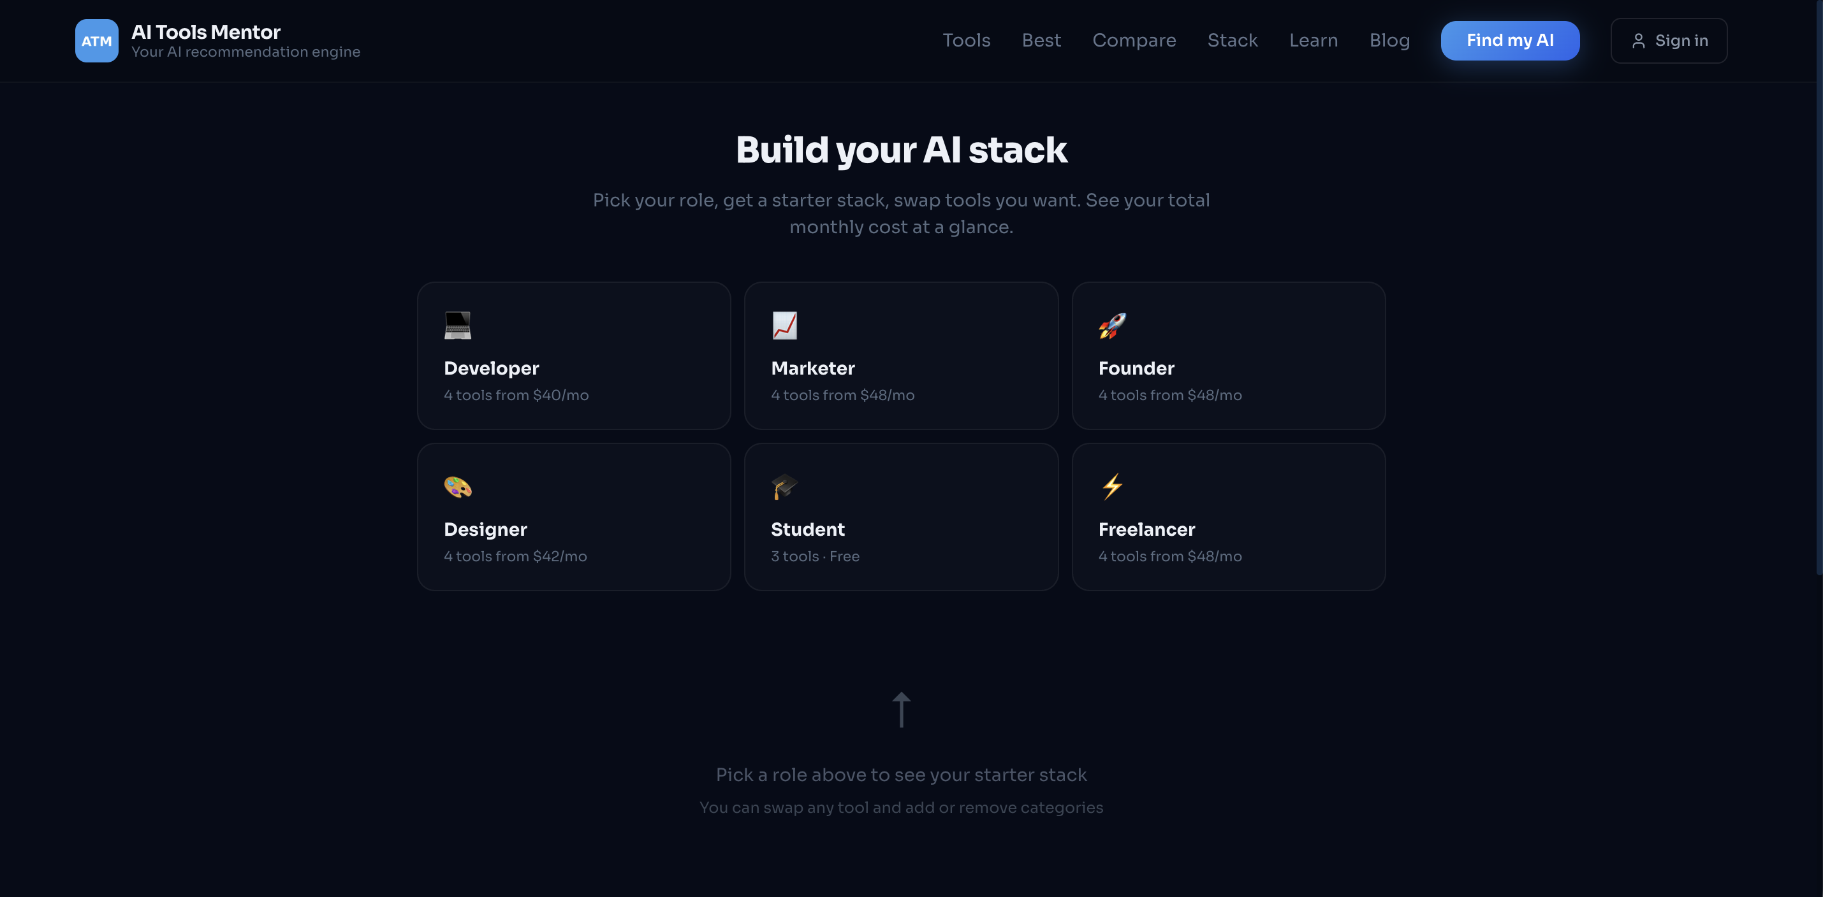The image size is (1823, 897).
Task: Select the Founder rocket icon
Action: (1112, 326)
